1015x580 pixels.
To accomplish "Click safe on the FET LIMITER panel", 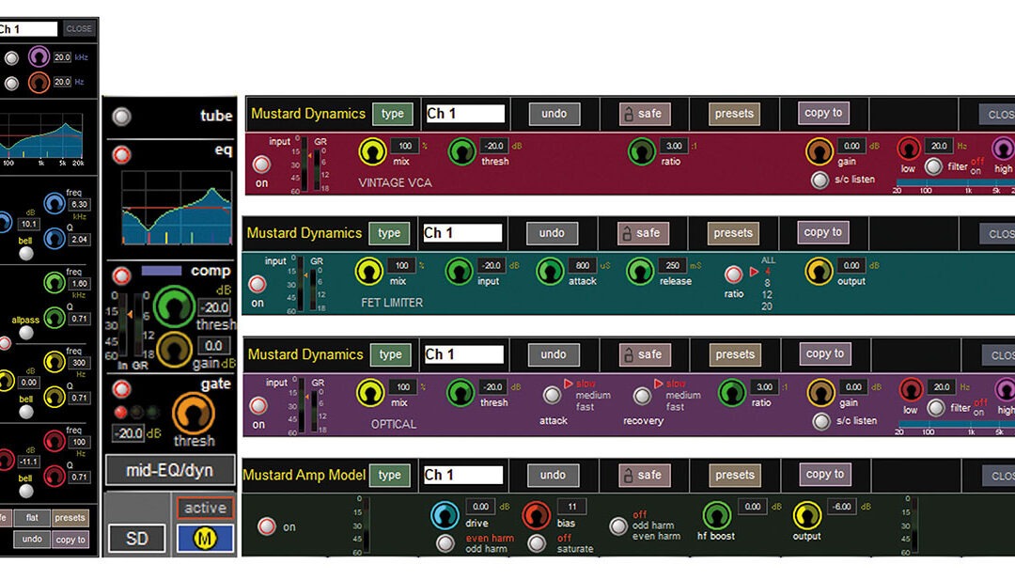I will pyautogui.click(x=644, y=232).
